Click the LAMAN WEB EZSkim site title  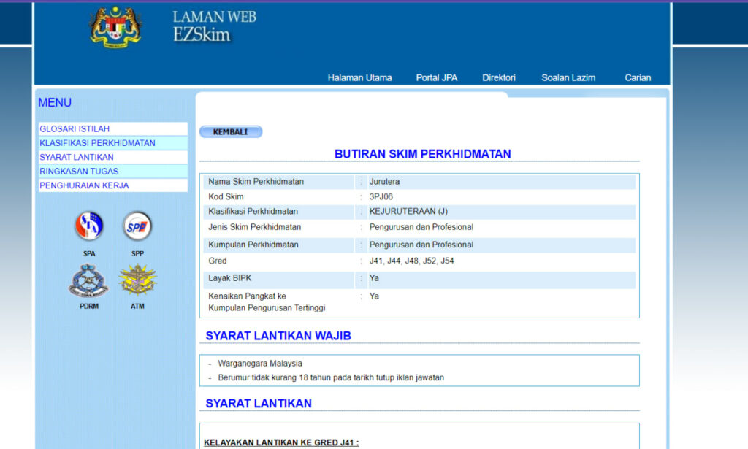tap(214, 26)
